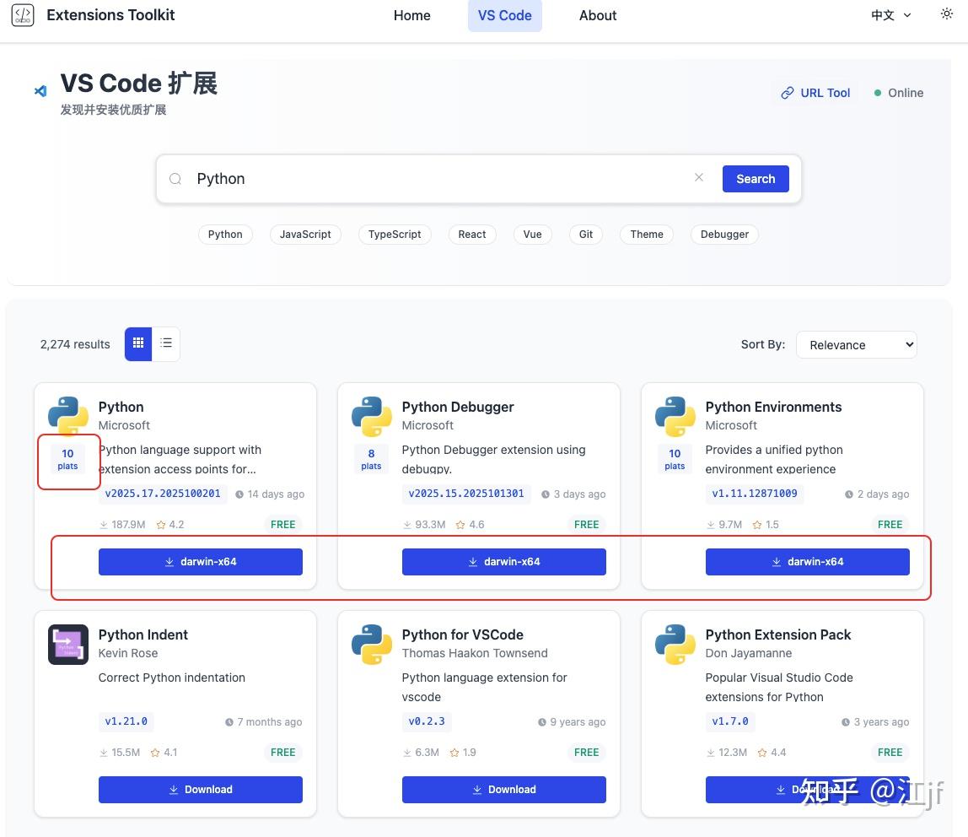The image size is (968, 837).
Task: Open the Python Environments title
Action: 773,407
